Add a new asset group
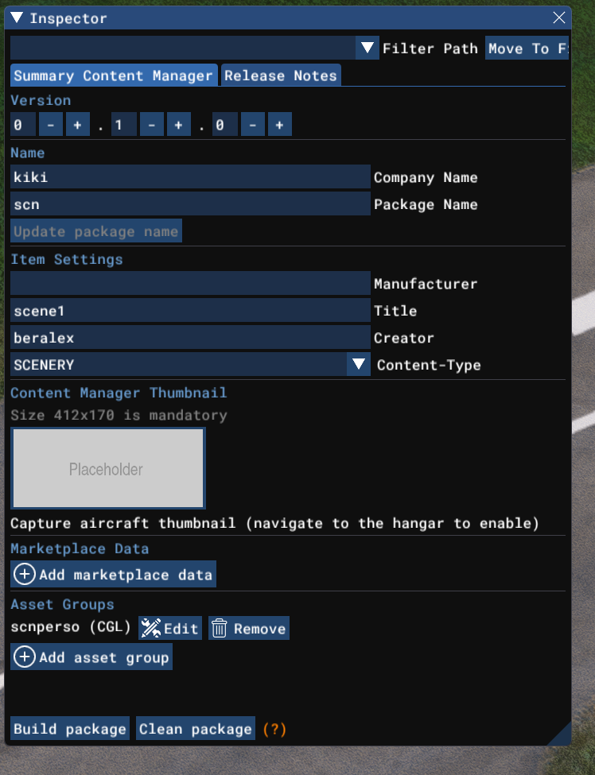This screenshot has height=775, width=595. (x=91, y=657)
